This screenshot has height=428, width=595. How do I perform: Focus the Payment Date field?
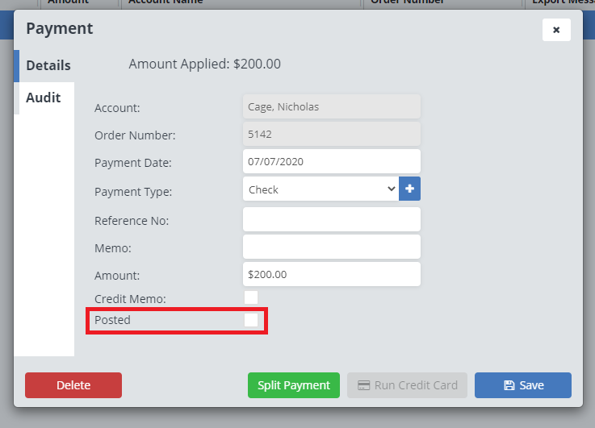pos(331,161)
